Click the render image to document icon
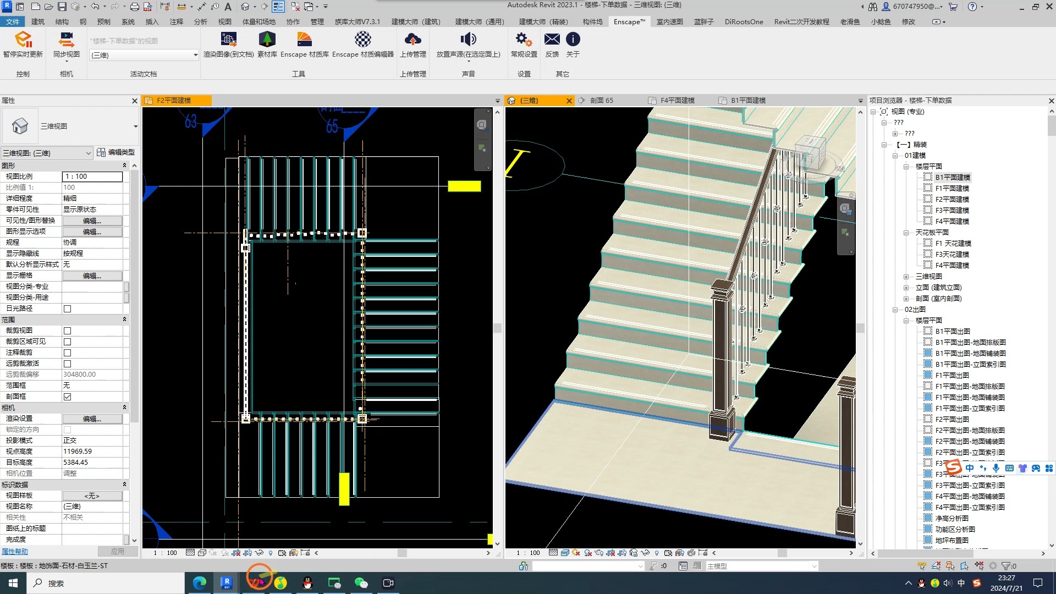This screenshot has width=1056, height=594. pyautogui.click(x=228, y=40)
